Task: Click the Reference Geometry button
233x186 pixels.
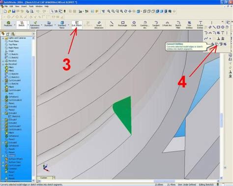Action: pyautogui.click(x=35, y=25)
